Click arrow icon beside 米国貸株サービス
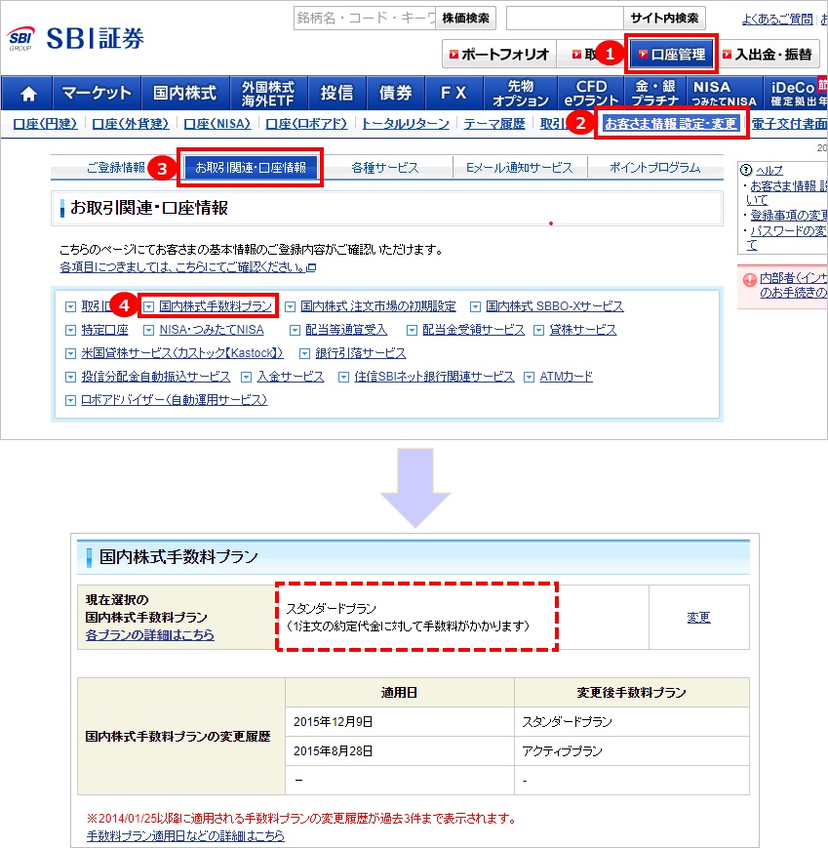This screenshot has height=848, width=828. pyautogui.click(x=70, y=353)
